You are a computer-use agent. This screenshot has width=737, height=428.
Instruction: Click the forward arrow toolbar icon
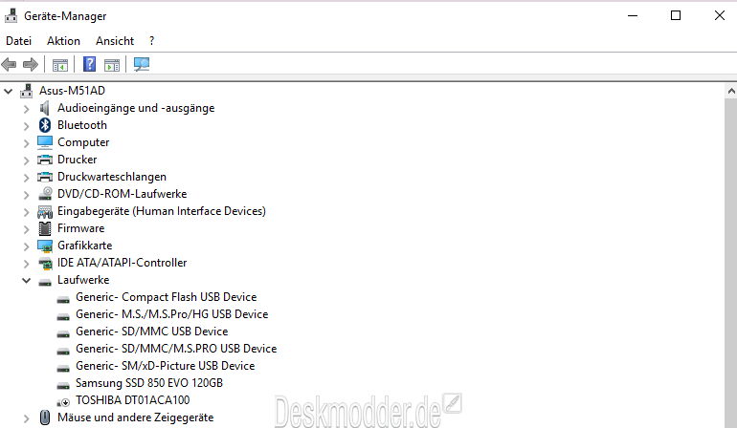click(31, 65)
